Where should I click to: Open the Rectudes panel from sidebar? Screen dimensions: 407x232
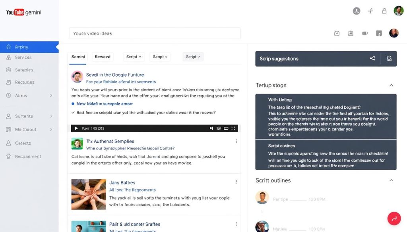(x=9, y=82)
